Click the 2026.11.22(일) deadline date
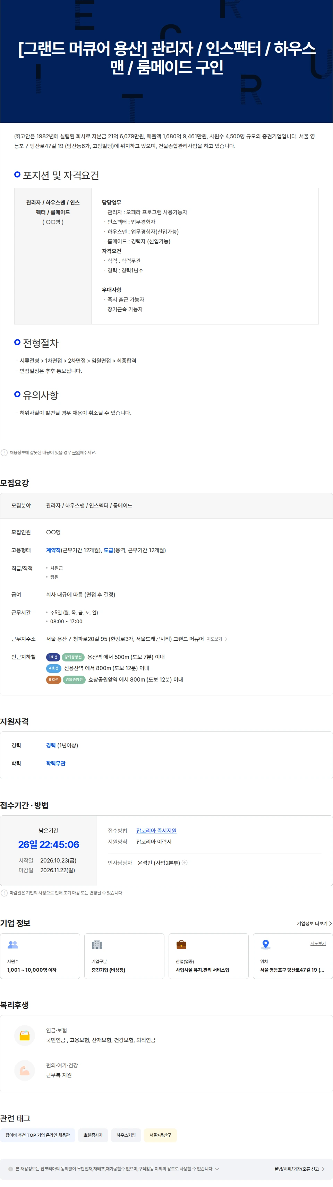Image resolution: width=333 pixels, height=1187 pixels. pyautogui.click(x=58, y=870)
